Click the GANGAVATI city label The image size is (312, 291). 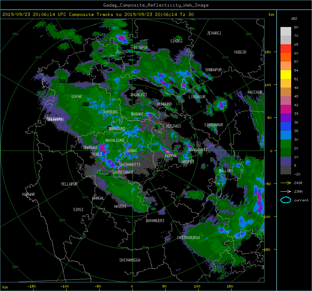pyautogui.click(x=198, y=149)
